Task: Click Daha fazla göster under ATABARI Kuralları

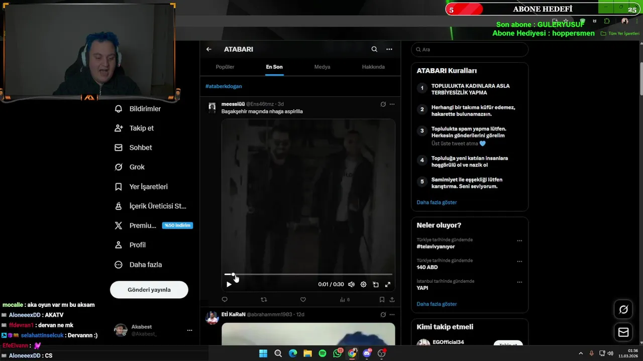Action: pos(437,203)
